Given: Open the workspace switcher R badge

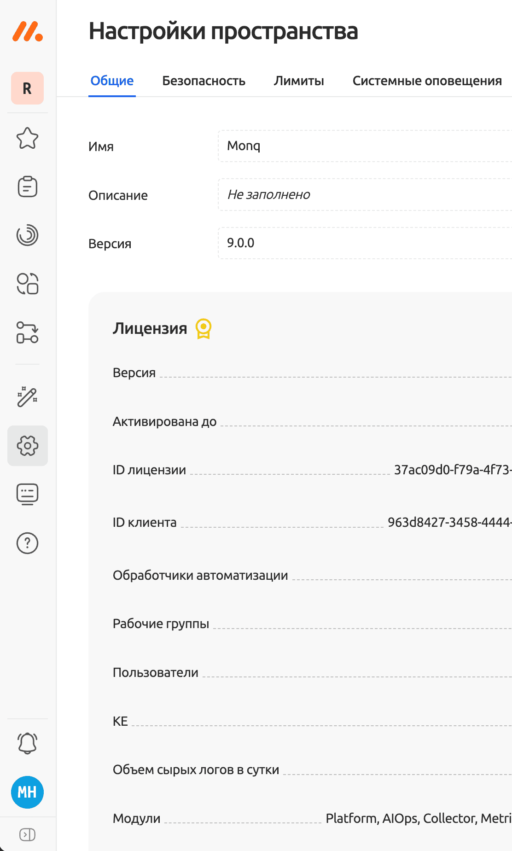Looking at the screenshot, I should (28, 88).
